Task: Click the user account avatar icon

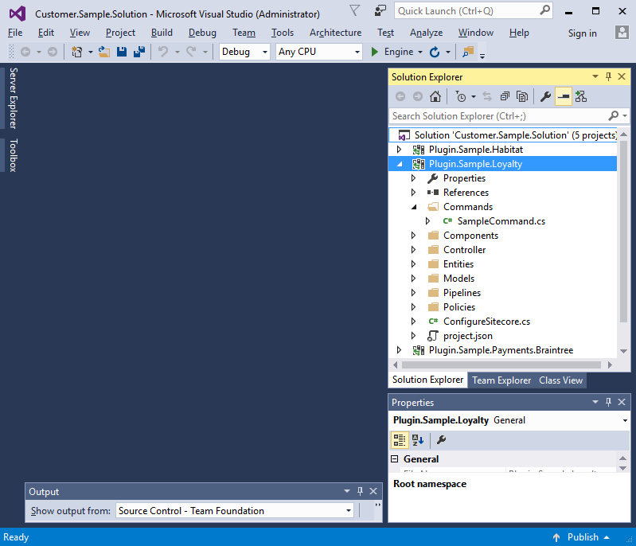Action: tap(622, 33)
